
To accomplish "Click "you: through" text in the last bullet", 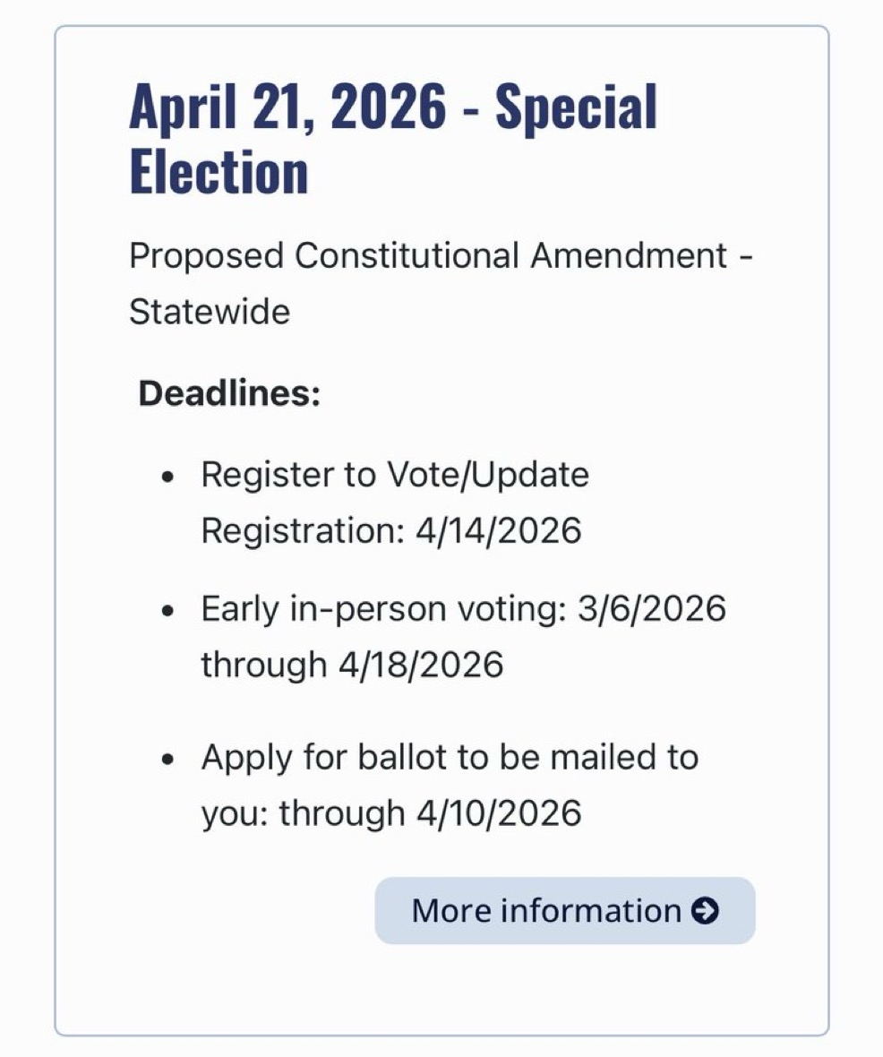I will pos(303,812).
